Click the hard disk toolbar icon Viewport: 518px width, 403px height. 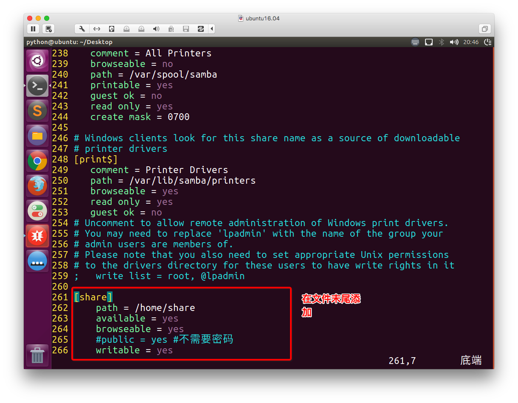[112, 29]
